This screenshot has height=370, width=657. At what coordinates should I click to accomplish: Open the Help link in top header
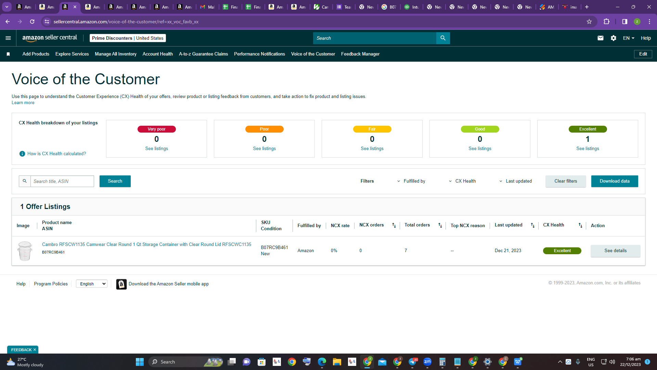(x=646, y=38)
